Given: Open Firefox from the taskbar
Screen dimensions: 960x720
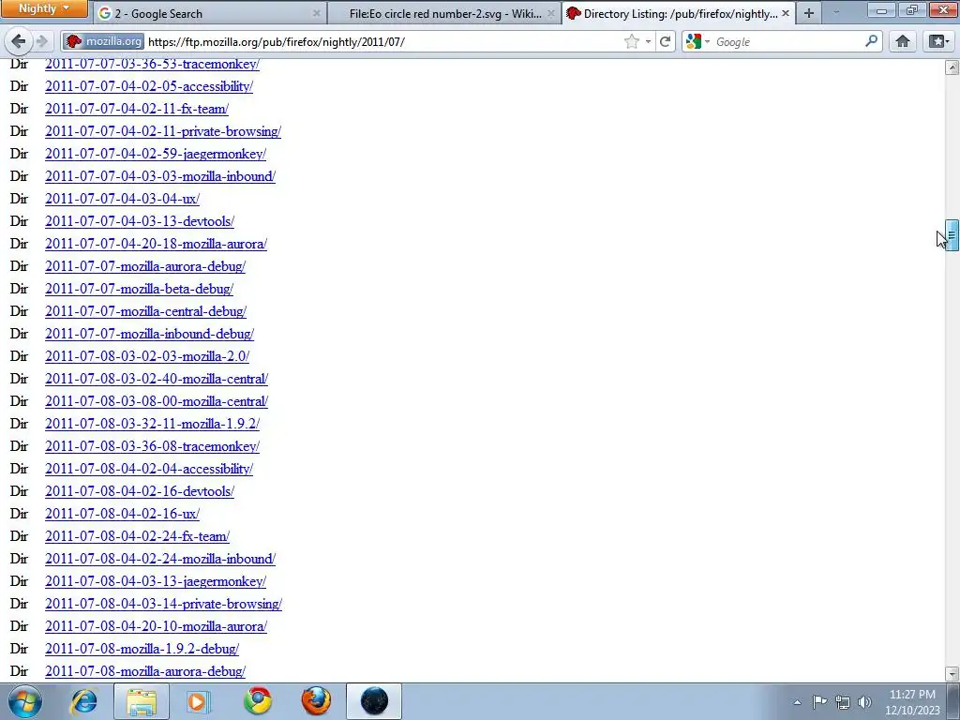Looking at the screenshot, I should 316,701.
